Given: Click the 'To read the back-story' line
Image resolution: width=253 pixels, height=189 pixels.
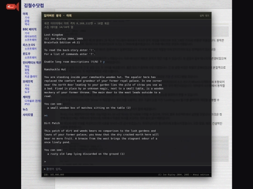Looking at the screenshot, I should [69, 50].
